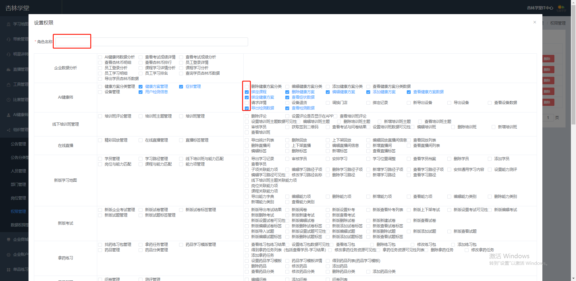Viewport: 576px width, 281px height.
Task: Click the 工具管理 sidebar icon
Action: click(8, 85)
